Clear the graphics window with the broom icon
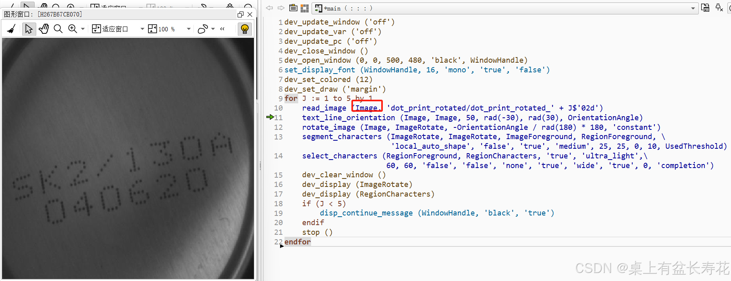This screenshot has height=281, width=731. click(x=11, y=29)
